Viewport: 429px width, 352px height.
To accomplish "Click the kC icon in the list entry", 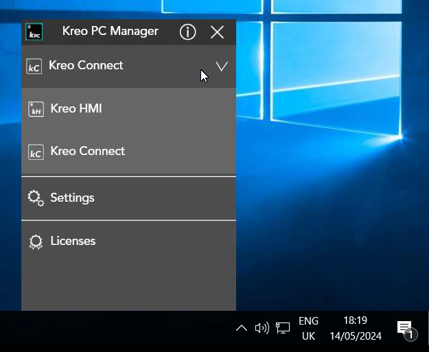I will (36, 152).
